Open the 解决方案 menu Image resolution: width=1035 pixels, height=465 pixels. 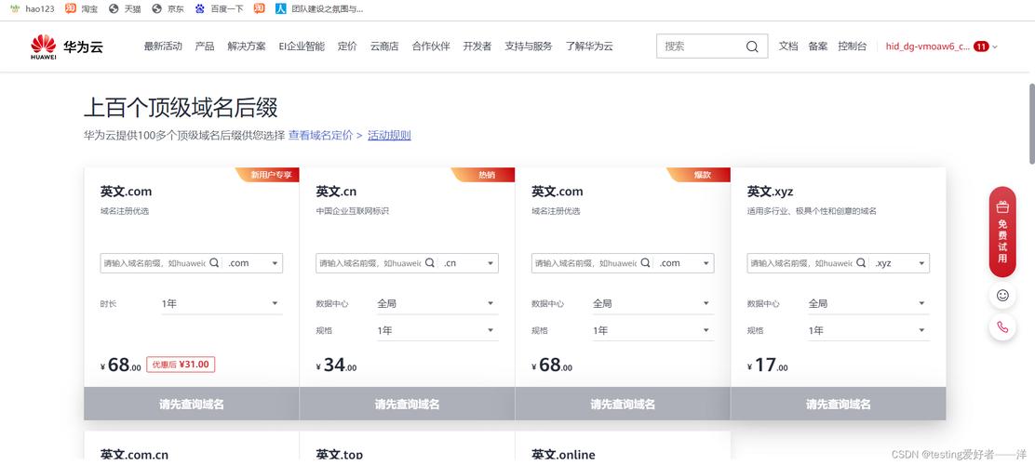tap(247, 46)
